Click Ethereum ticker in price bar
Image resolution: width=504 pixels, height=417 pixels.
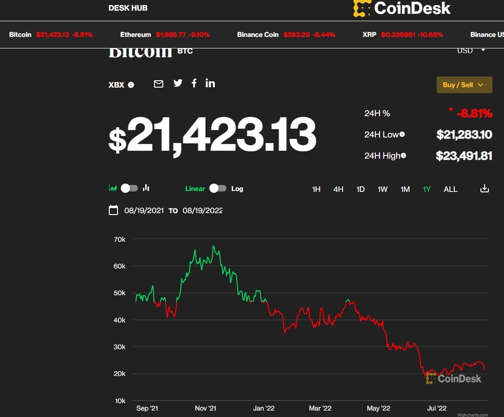pyautogui.click(x=165, y=35)
